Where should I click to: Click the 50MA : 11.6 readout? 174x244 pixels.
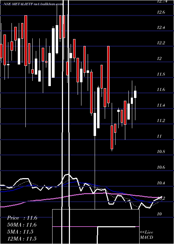22,225
